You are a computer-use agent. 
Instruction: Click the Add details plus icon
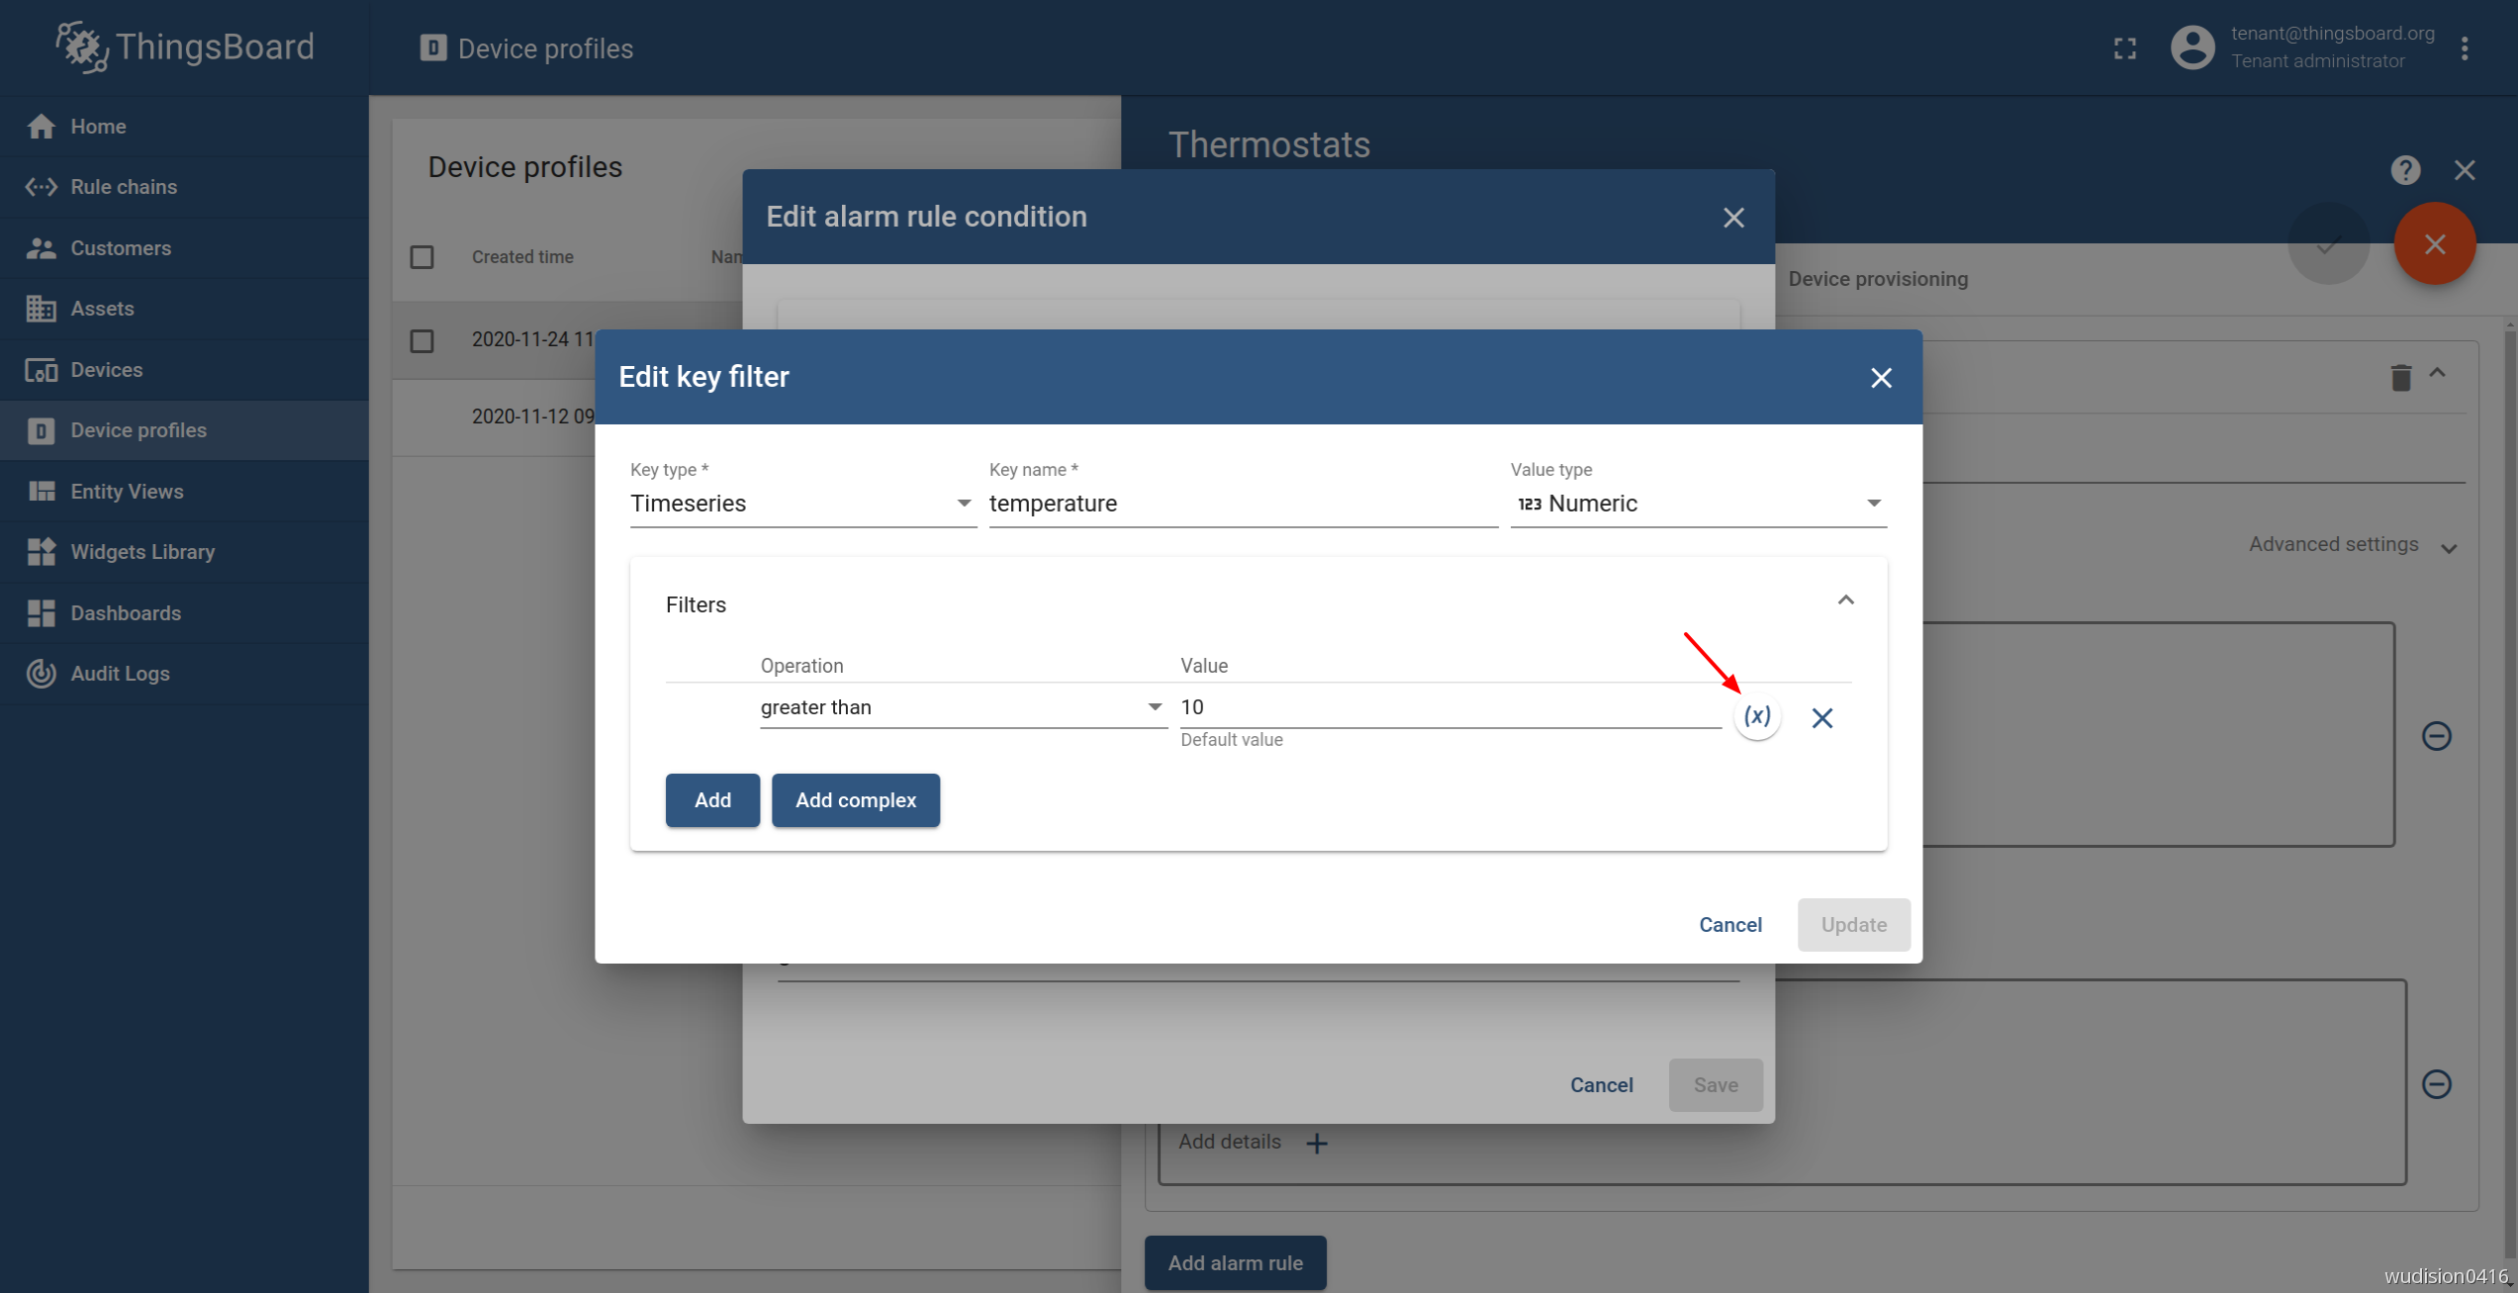(1316, 1143)
